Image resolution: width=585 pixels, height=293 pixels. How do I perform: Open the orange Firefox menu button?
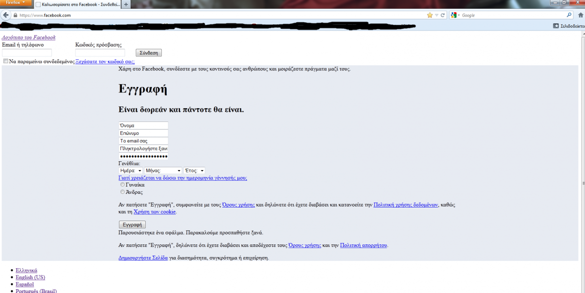(16, 3)
